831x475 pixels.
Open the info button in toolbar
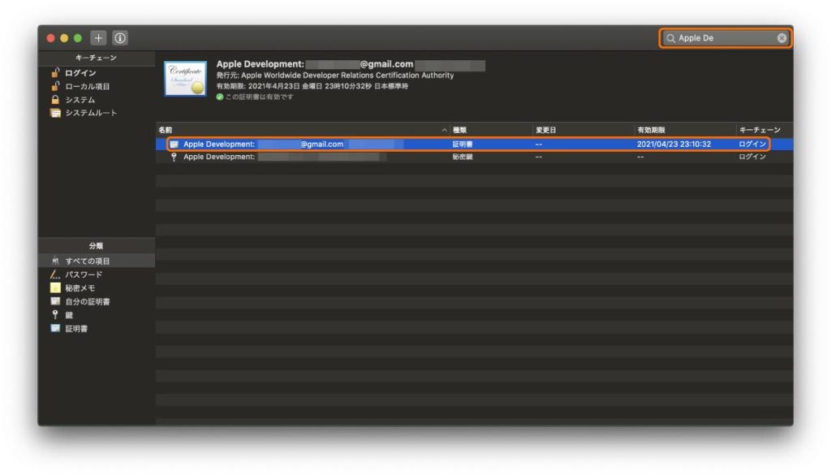(120, 38)
